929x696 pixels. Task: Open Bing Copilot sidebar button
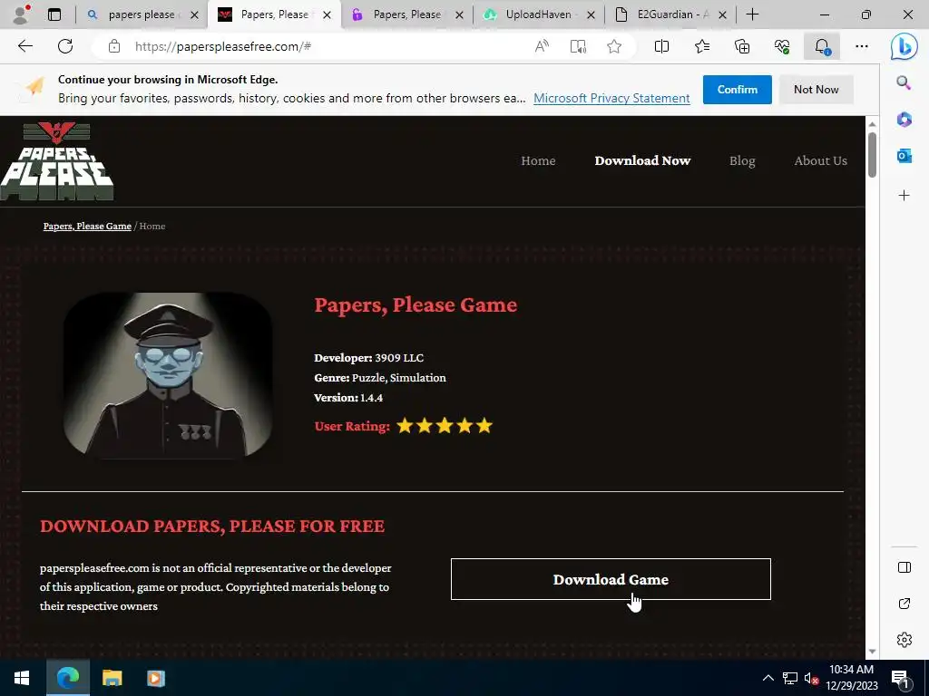tap(905, 46)
